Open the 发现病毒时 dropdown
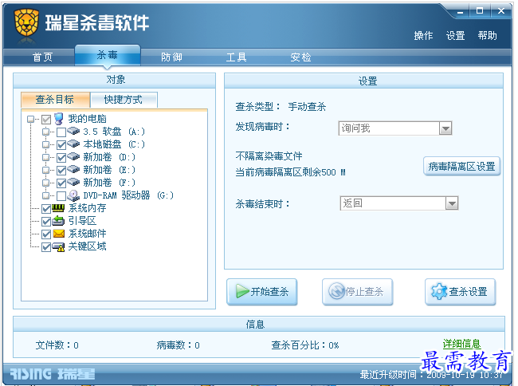Image resolution: width=518 pixels, height=386 pixels. click(445, 128)
